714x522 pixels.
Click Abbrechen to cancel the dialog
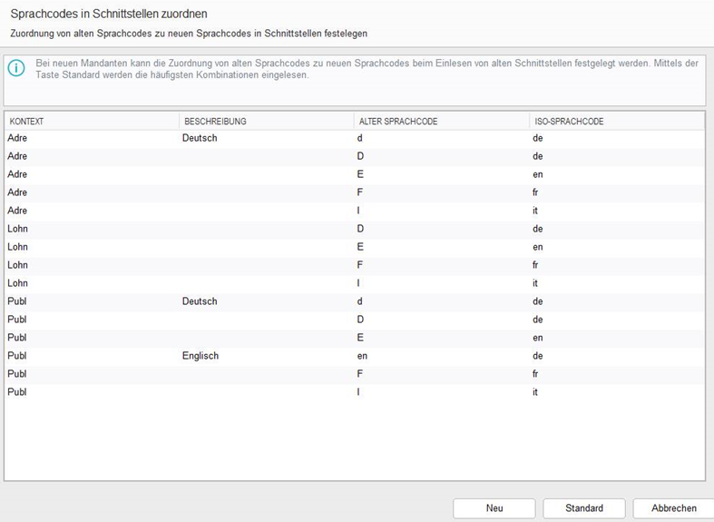(x=673, y=508)
